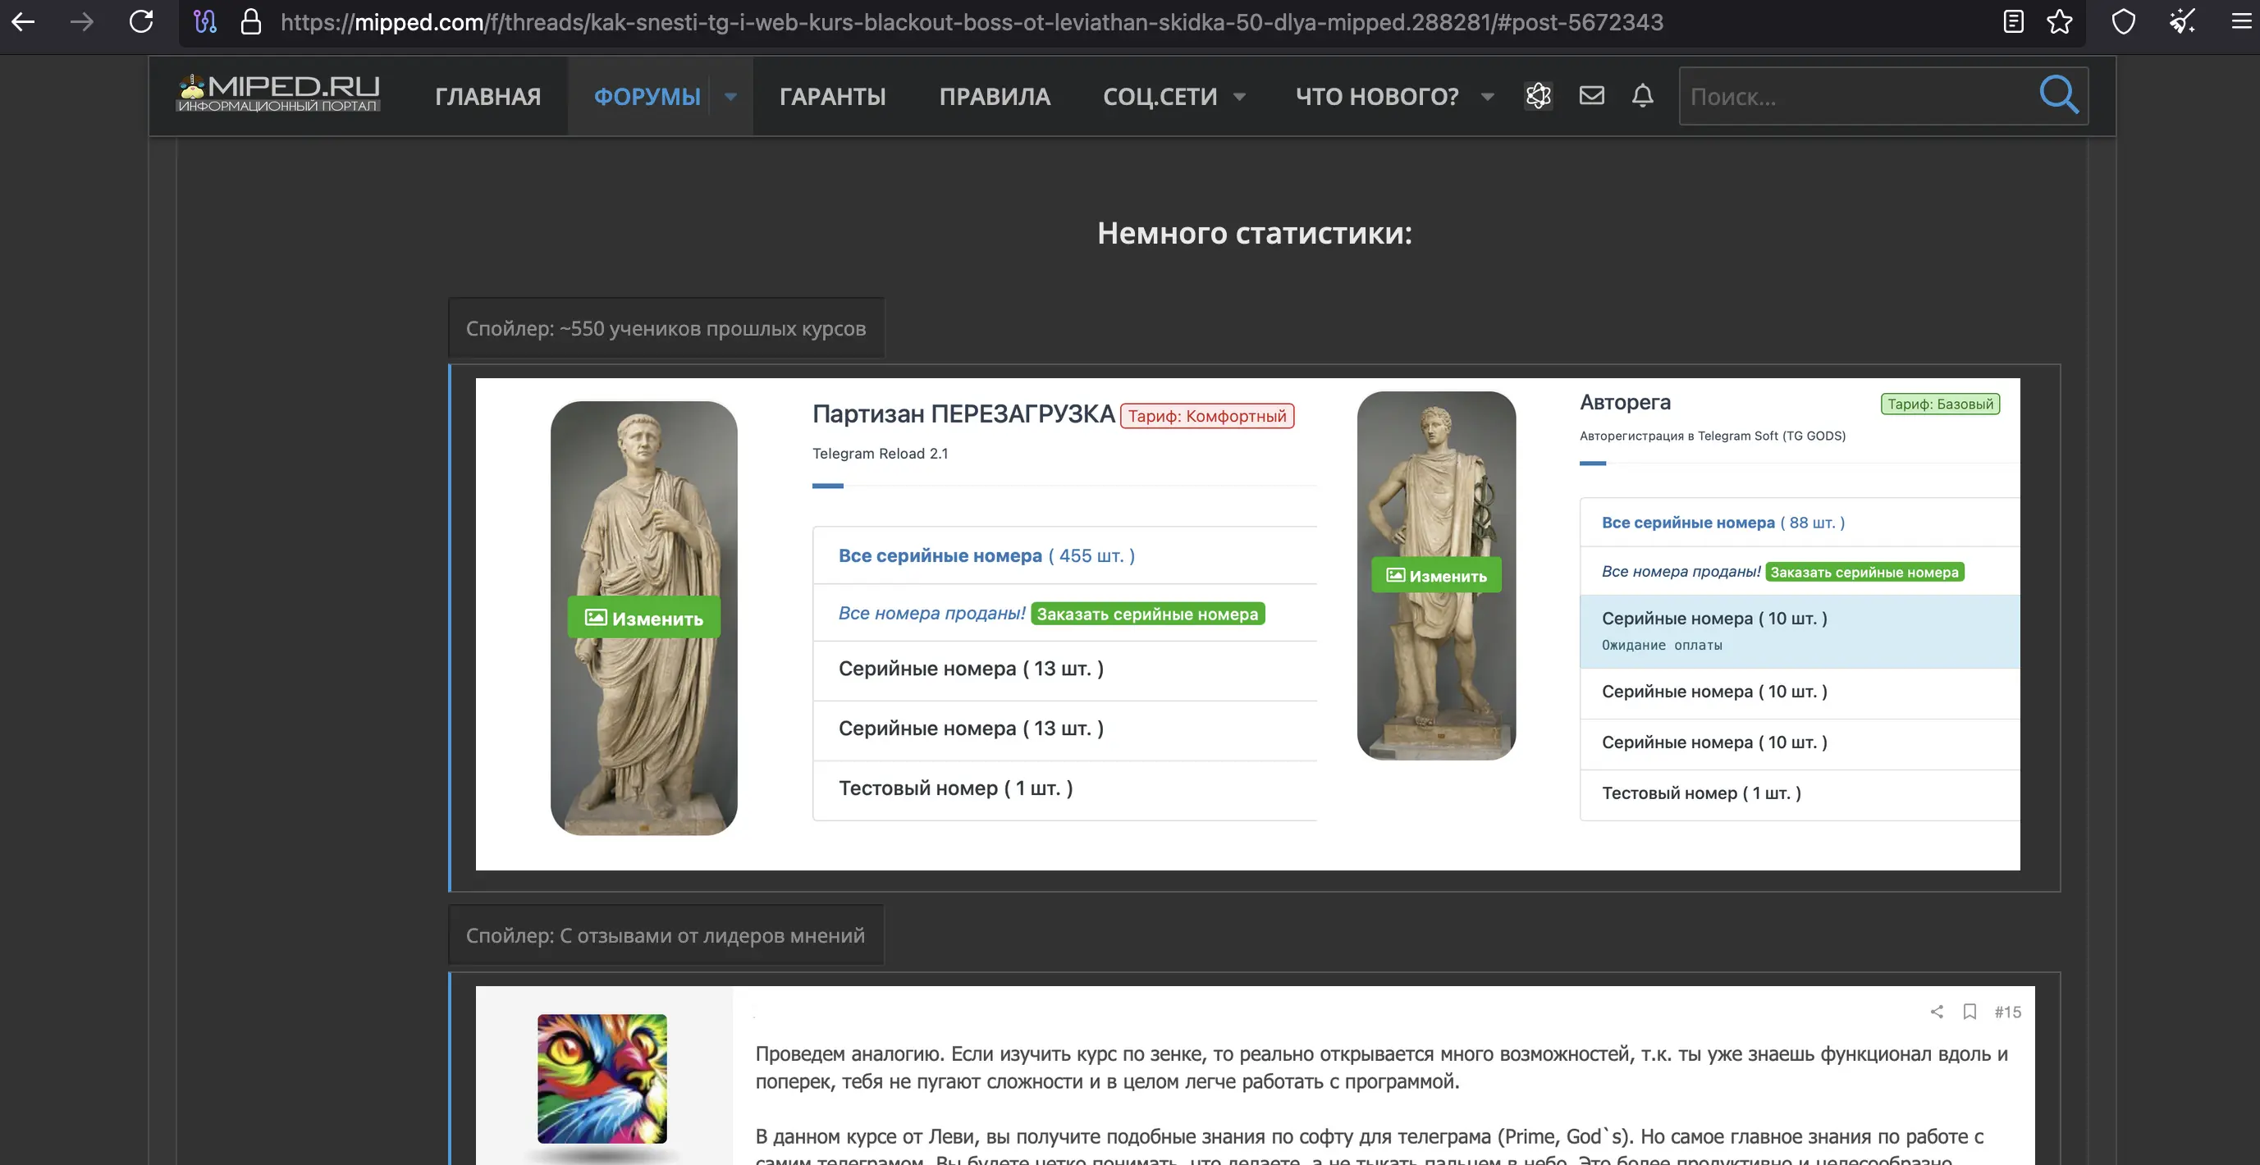Click 'Все номера проданы!' under Партизан ПЕРЕЗАГРУЗКА

pyautogui.click(x=931, y=613)
